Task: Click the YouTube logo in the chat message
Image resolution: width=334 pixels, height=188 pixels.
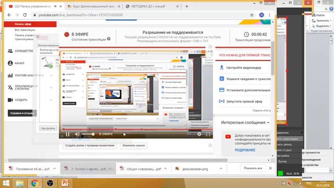Action: click(228, 137)
